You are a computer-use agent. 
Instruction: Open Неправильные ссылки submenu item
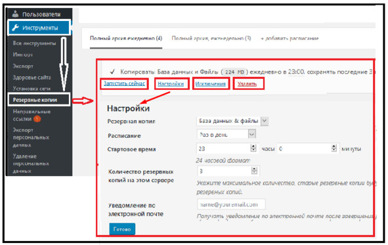pos(32,115)
